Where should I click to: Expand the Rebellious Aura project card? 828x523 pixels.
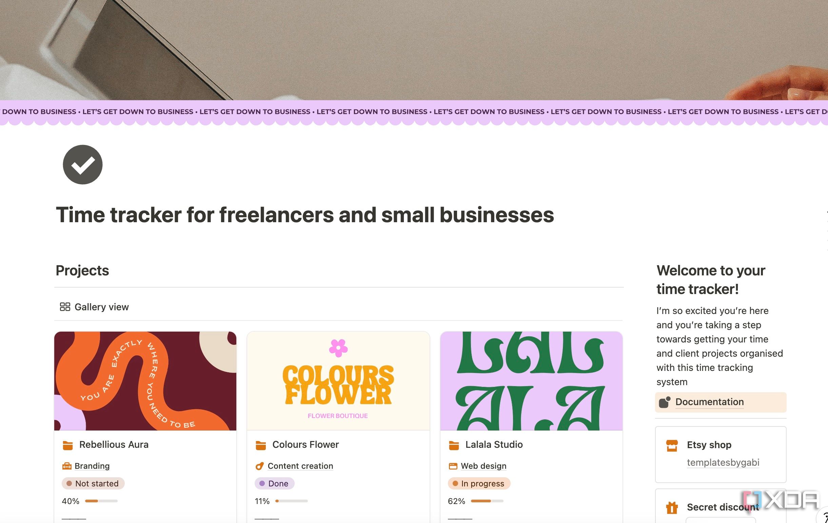point(115,445)
